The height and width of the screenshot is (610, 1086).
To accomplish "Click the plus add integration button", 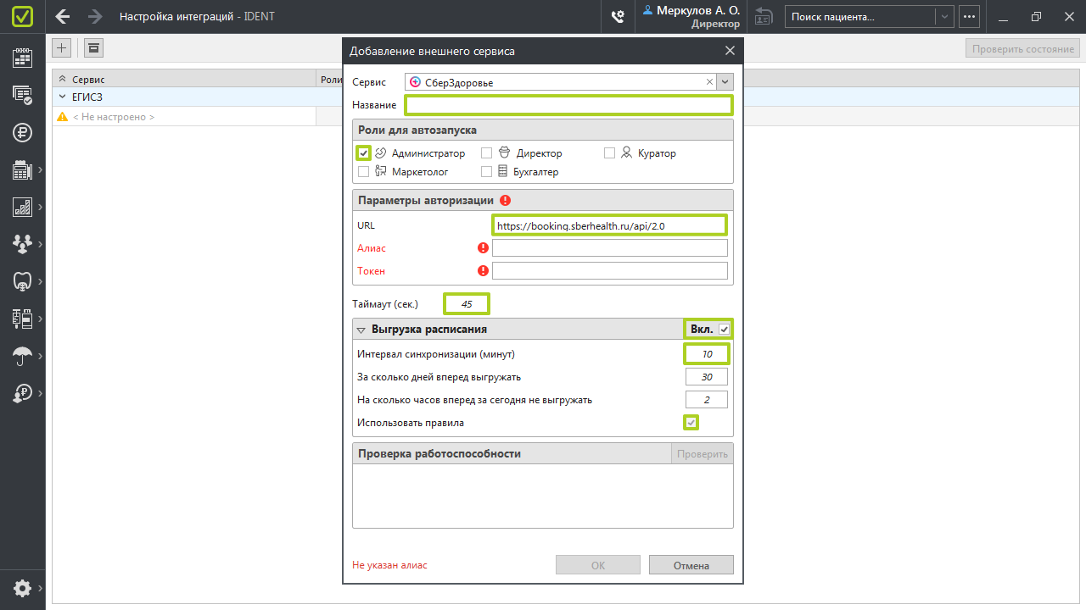I will tap(62, 48).
